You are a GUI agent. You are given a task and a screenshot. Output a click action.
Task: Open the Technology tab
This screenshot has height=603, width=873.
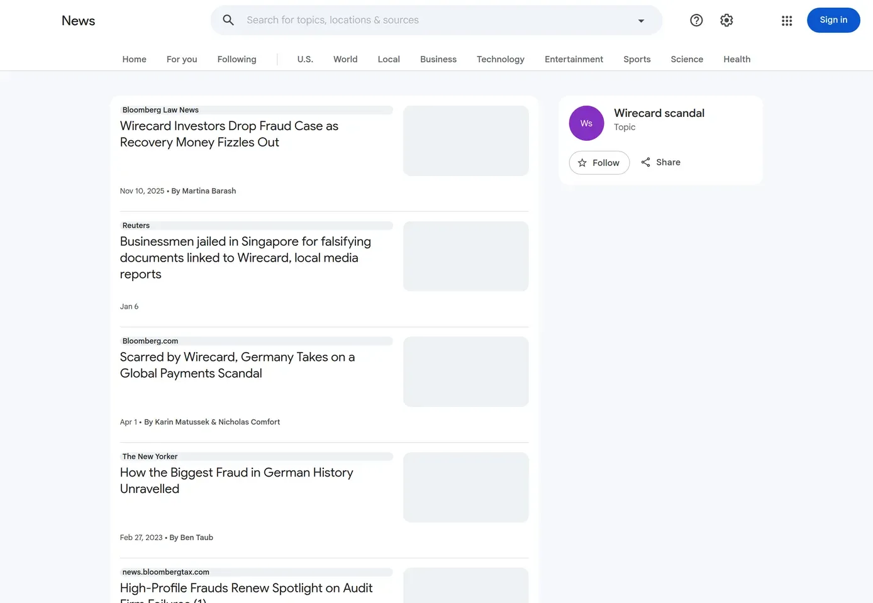coord(501,59)
